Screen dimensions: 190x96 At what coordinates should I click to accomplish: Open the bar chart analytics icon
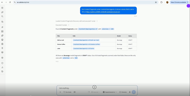tap(2, 67)
